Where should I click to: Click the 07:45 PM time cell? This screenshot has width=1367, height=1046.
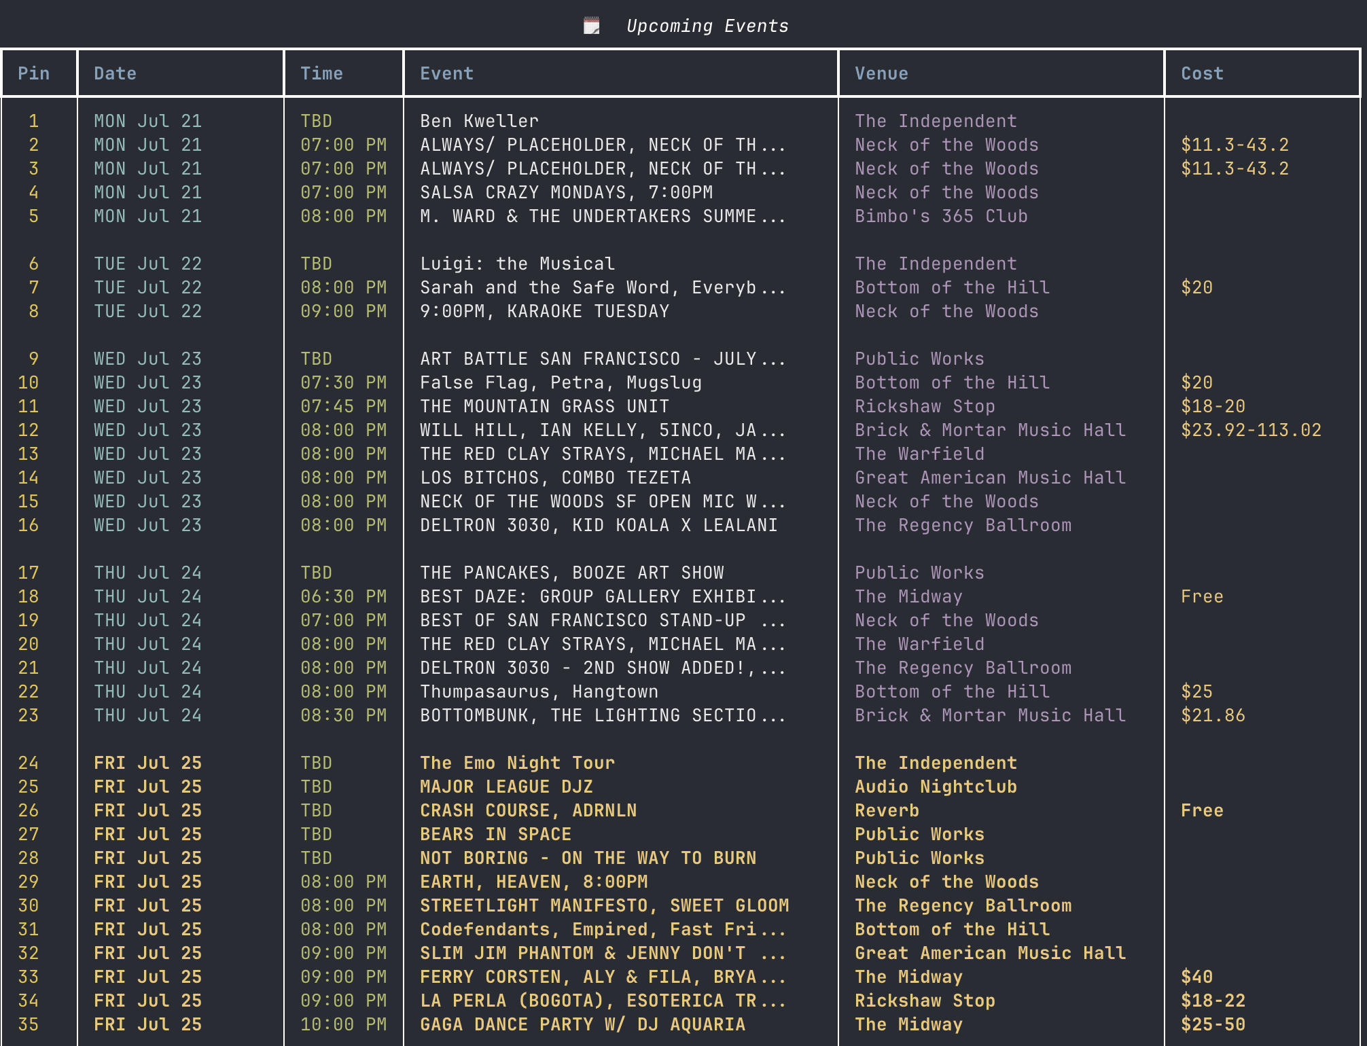343,406
